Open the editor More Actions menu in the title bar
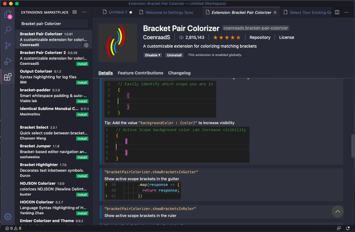This screenshot has width=355, height=232. click(347, 12)
